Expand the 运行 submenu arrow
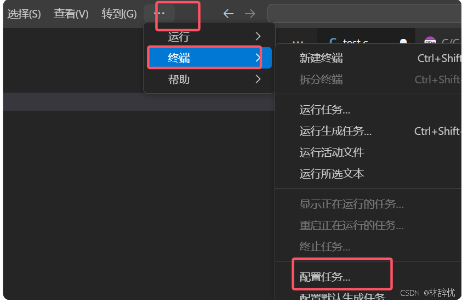This screenshot has width=462, height=302. pos(258,36)
